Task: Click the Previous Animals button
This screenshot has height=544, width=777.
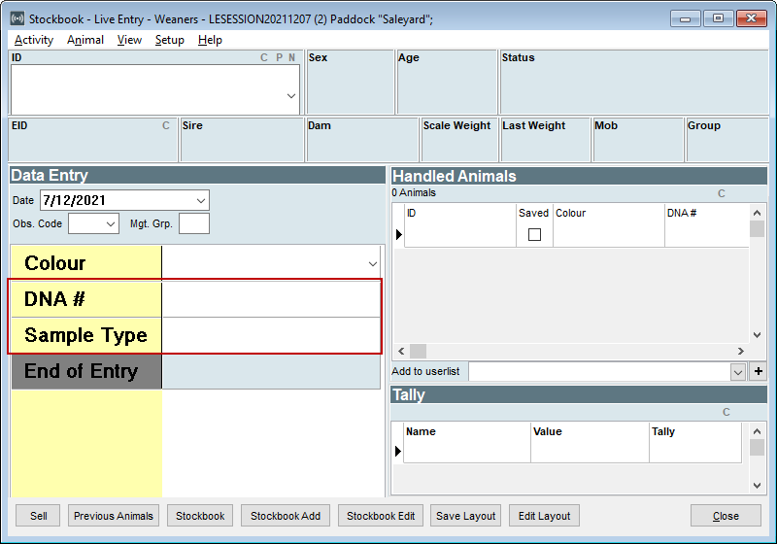Action: 114,516
